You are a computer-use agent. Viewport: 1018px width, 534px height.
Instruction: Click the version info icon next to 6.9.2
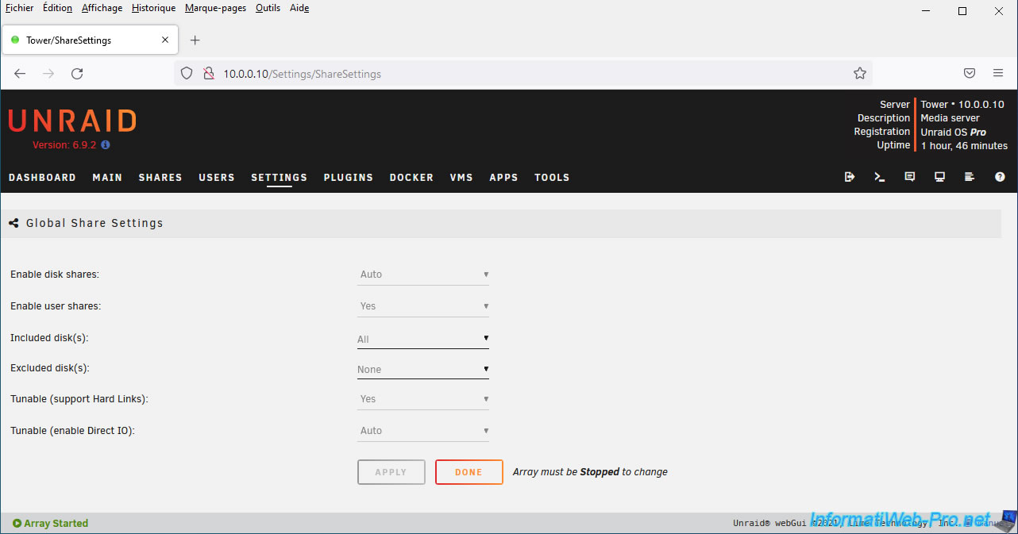click(x=106, y=145)
